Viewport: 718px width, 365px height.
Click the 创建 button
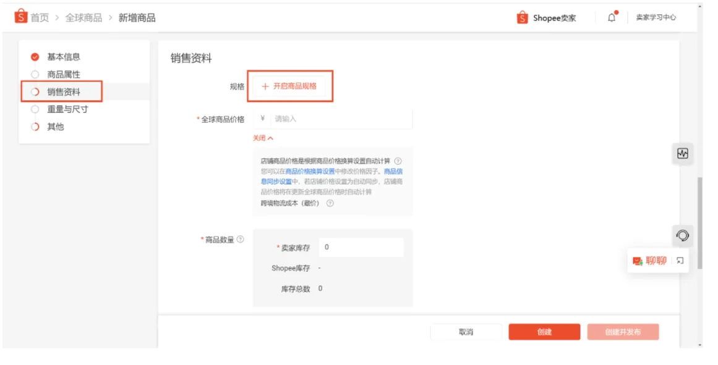click(544, 332)
